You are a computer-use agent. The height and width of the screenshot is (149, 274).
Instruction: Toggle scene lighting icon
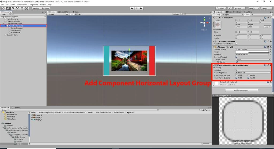(x=72, y=14)
